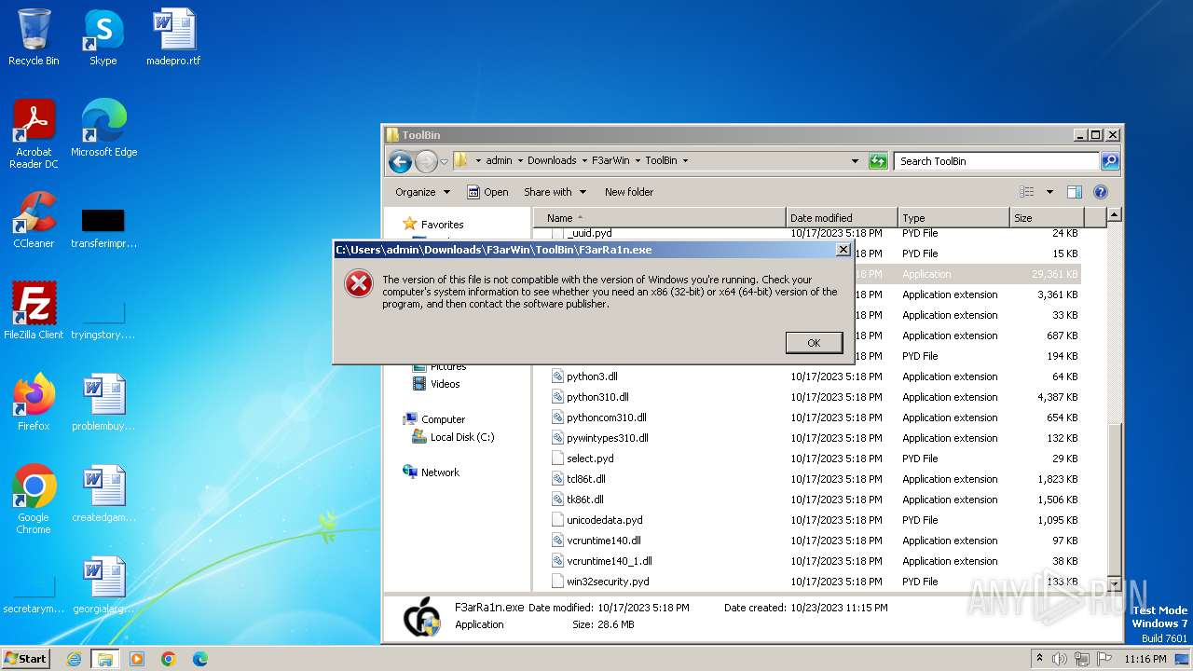Click the Search ToolBin input field
This screenshot has width=1193, height=671.
tap(996, 161)
